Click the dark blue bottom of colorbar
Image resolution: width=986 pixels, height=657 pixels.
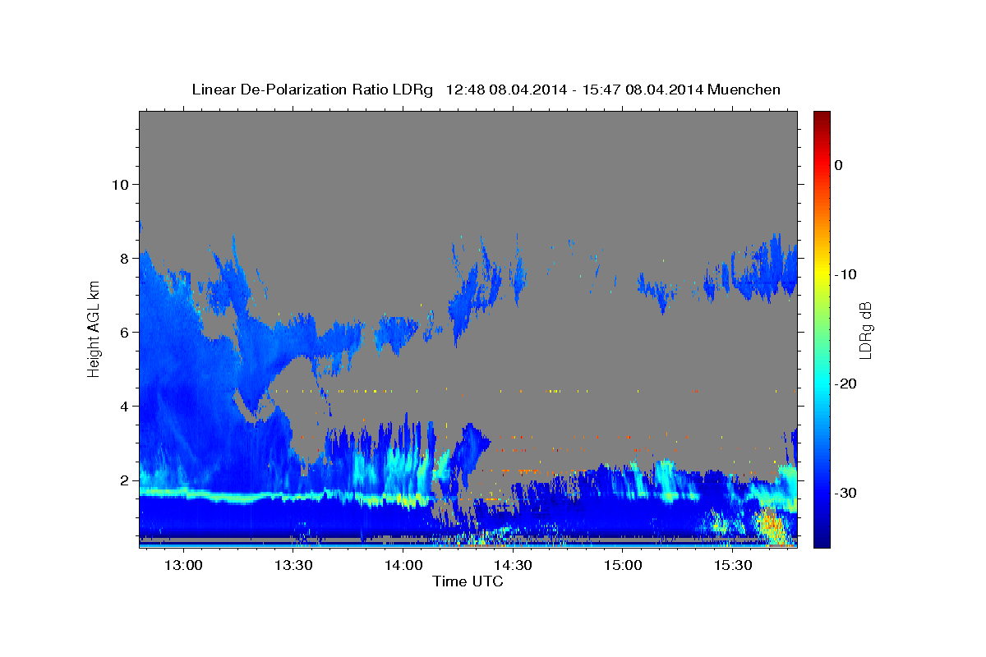pos(822,540)
